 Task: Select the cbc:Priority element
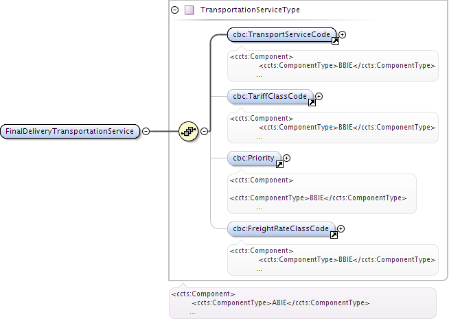[x=254, y=158]
